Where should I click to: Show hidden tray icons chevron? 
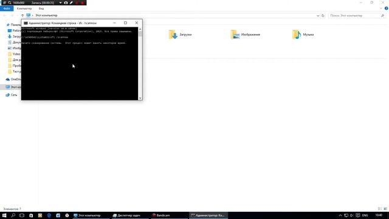coord(340,215)
